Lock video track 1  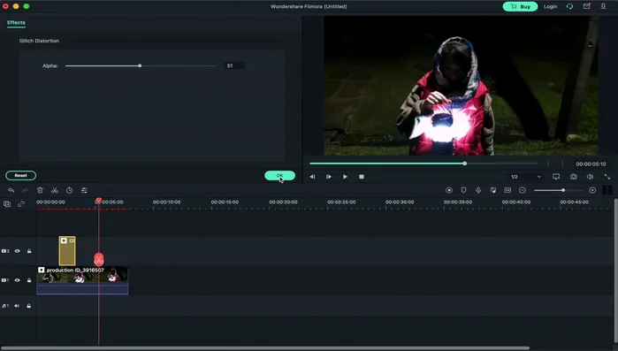click(29, 280)
